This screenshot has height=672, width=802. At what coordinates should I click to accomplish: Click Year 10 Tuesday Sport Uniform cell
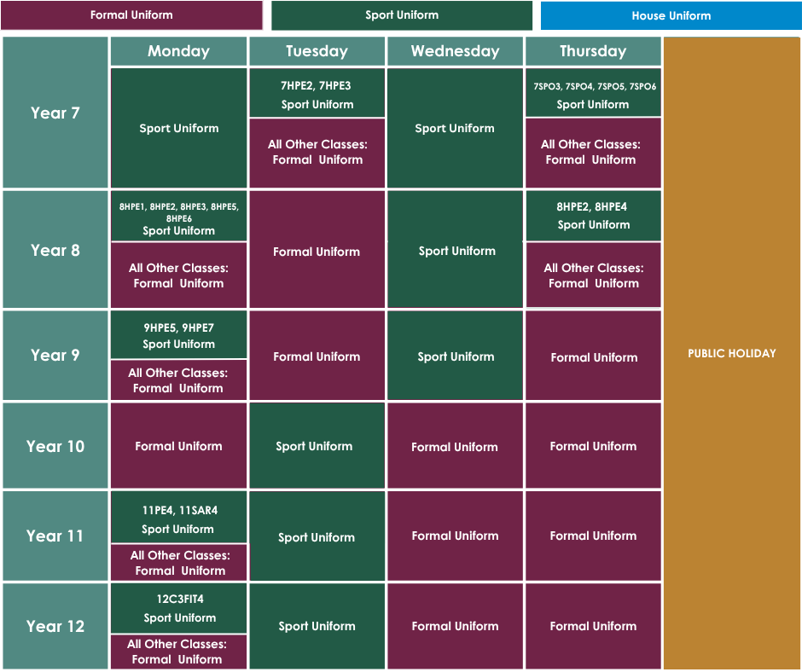(317, 446)
